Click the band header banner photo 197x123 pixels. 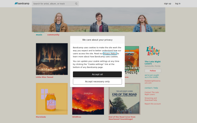pyautogui.click(x=98, y=20)
